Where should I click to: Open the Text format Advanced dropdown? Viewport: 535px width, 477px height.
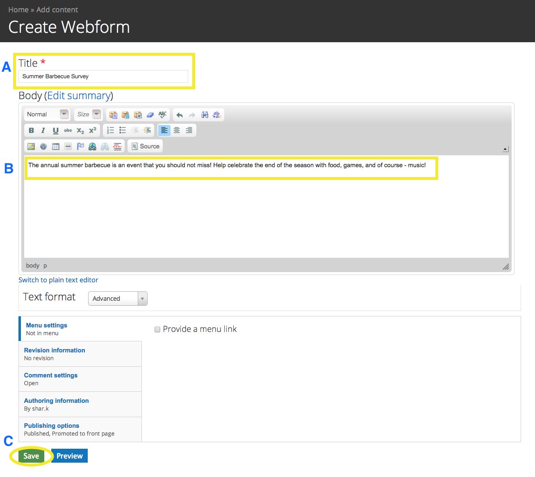click(x=118, y=299)
